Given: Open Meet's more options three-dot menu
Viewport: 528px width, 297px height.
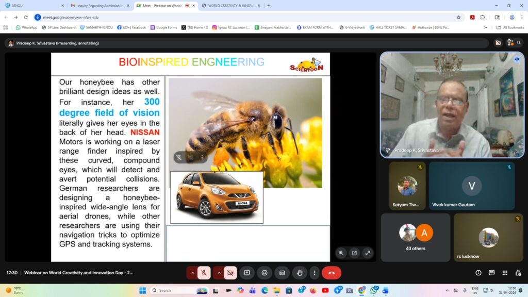Looking at the screenshot, I should click(314, 273).
